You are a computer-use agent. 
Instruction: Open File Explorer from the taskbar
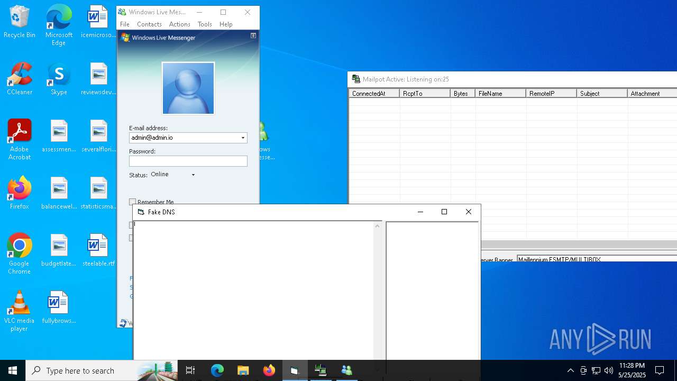click(243, 370)
